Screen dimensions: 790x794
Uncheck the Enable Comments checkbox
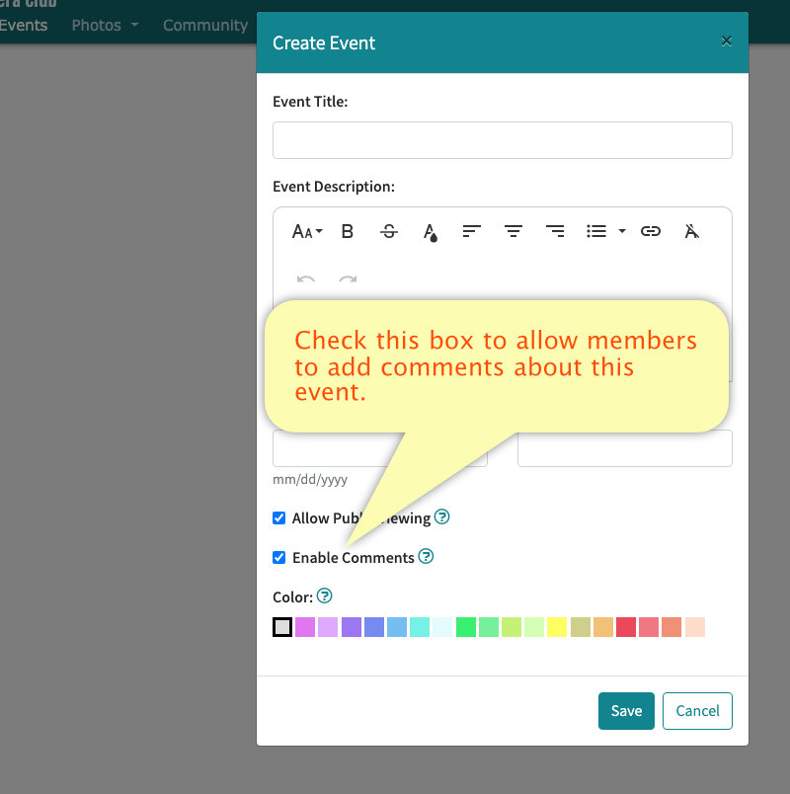(279, 558)
